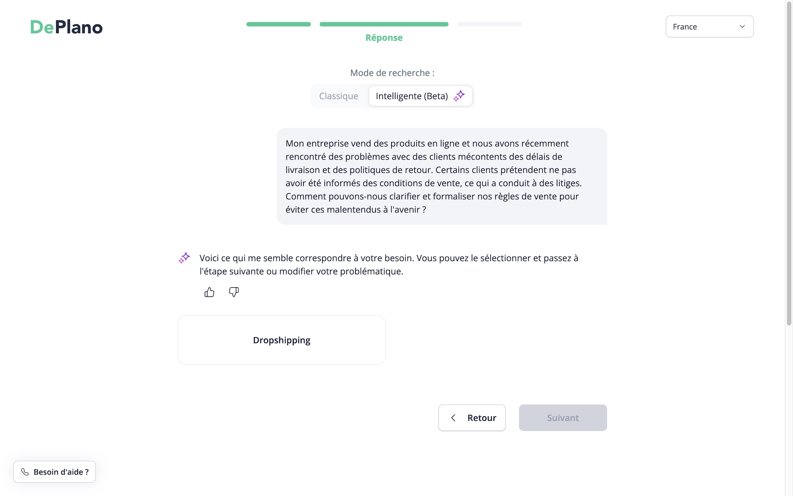Select the Dropshipping suggestion card
793x496 pixels.
[282, 340]
